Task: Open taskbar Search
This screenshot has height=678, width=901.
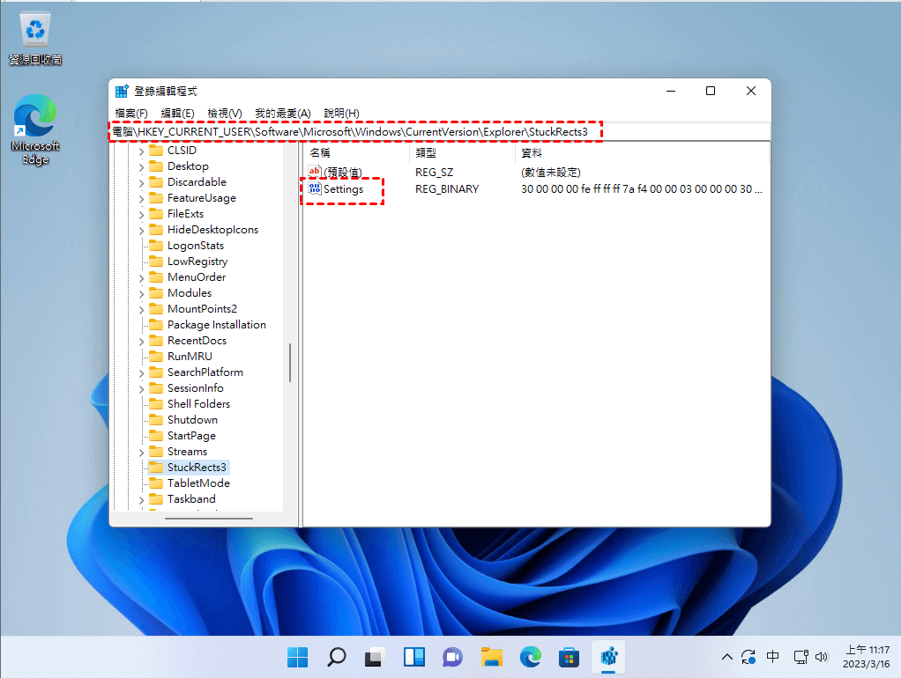Action: [337, 657]
